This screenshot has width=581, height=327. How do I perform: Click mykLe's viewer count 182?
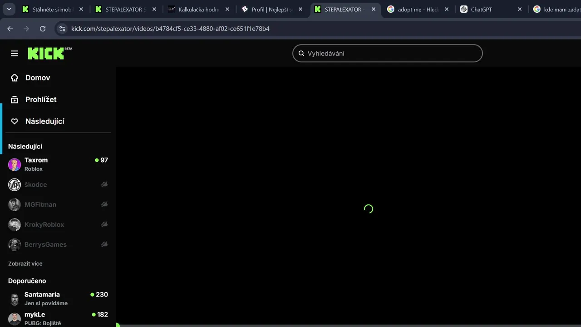click(103, 314)
